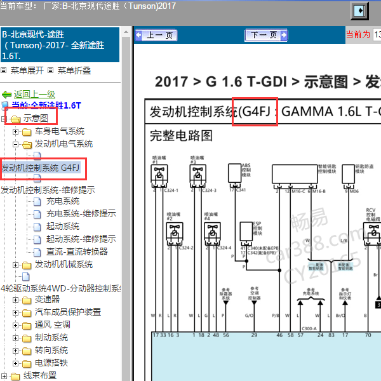
Task: Open the 起动系统 entry
Action: (x=63, y=227)
